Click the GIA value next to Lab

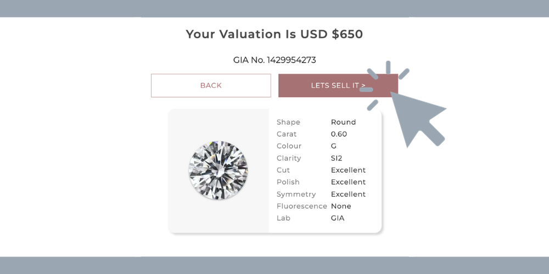click(338, 218)
